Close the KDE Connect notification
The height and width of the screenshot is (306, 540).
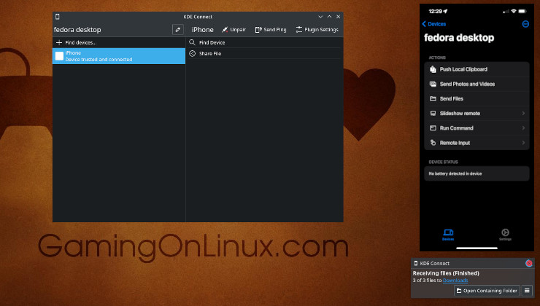[529, 263]
